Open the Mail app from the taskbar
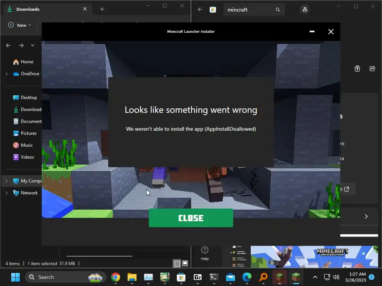This screenshot has width=382, height=286. 230,277
